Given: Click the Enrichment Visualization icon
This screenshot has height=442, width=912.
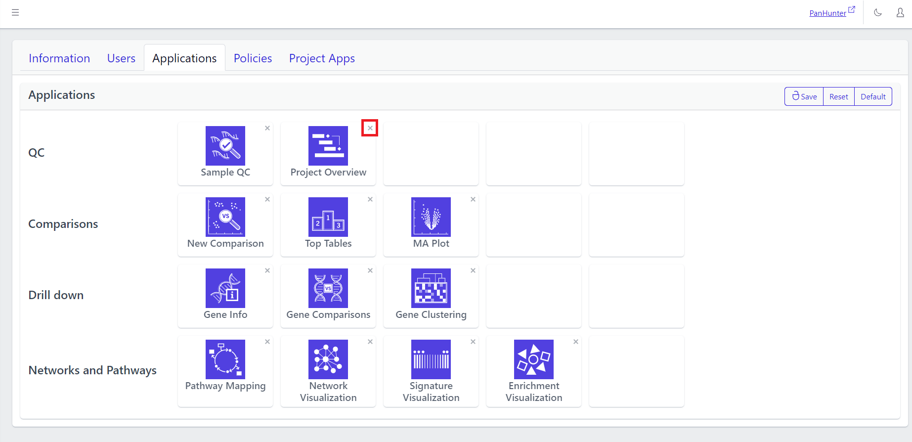Looking at the screenshot, I should [x=534, y=359].
